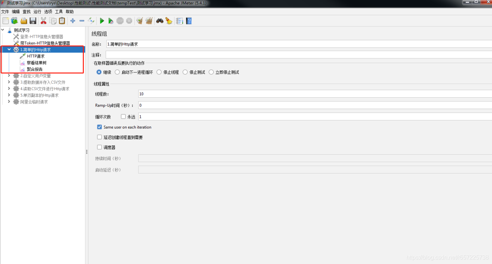
Task: Select the 停止测试 radio option
Action: point(185,72)
